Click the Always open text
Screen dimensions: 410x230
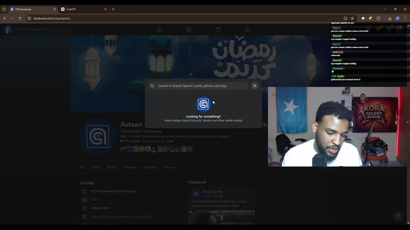(100, 208)
